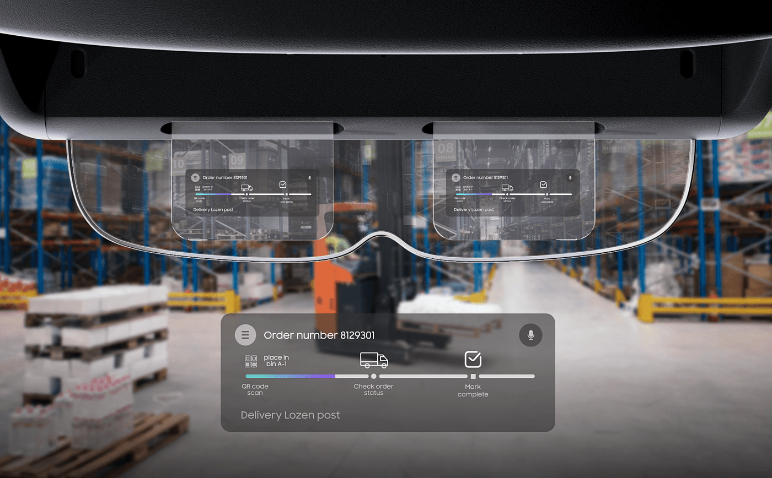
Task: Click 'Order number 8129301' in left lens display
Action: (224, 178)
